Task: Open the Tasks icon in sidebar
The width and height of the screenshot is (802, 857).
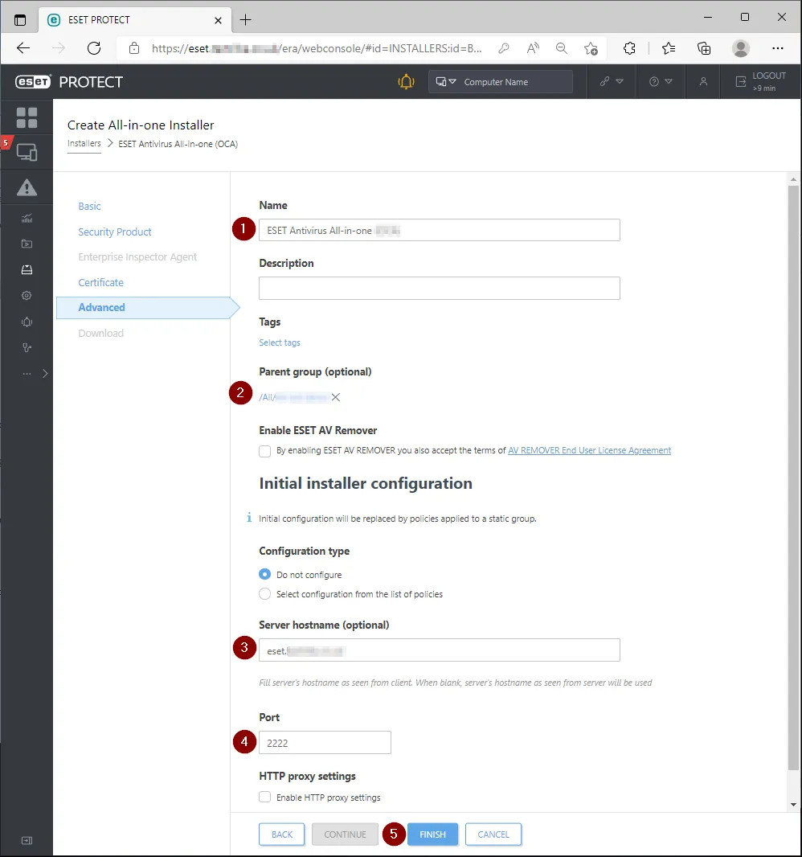Action: click(27, 244)
